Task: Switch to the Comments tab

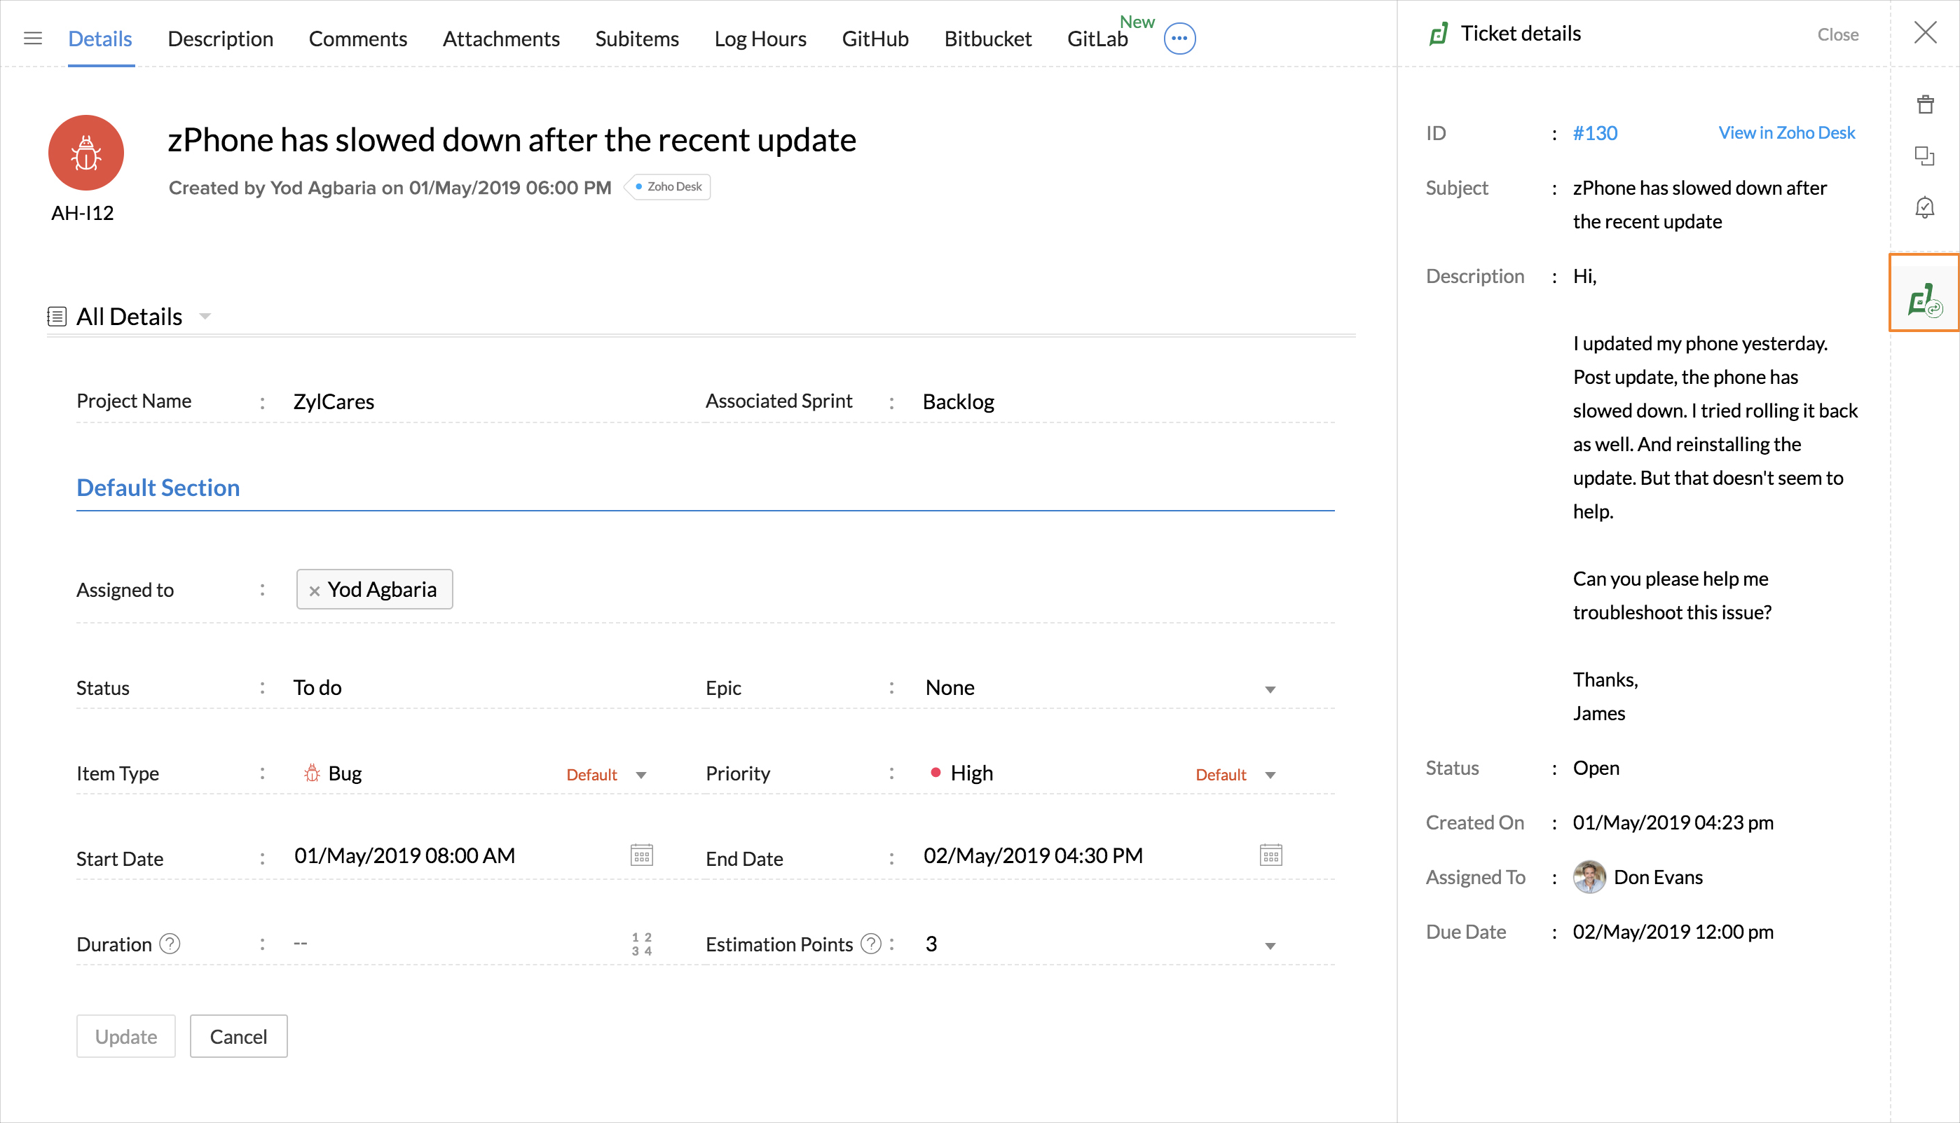Action: [x=357, y=39]
